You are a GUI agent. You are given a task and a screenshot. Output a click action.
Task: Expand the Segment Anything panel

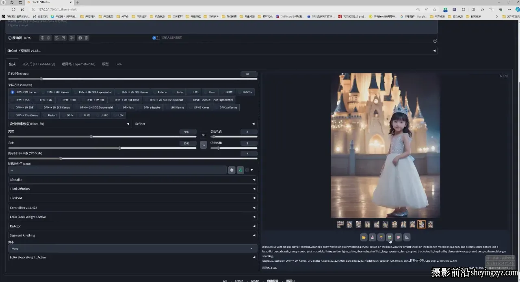(x=132, y=235)
